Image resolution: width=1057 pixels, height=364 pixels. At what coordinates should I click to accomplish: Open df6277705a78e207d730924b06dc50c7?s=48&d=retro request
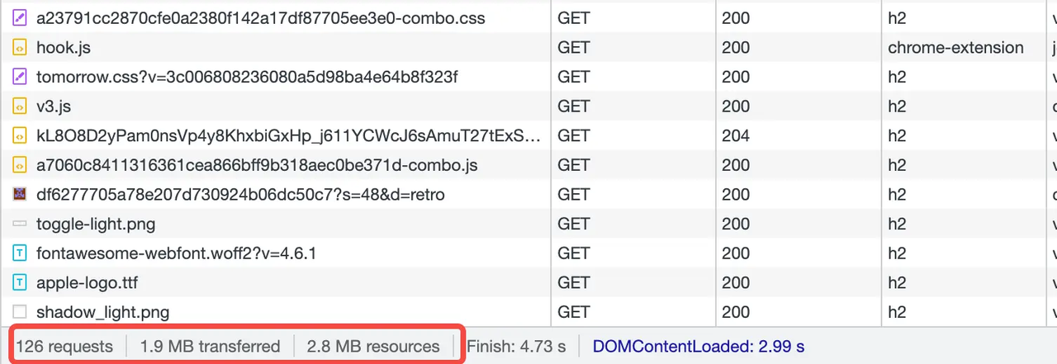(x=241, y=195)
